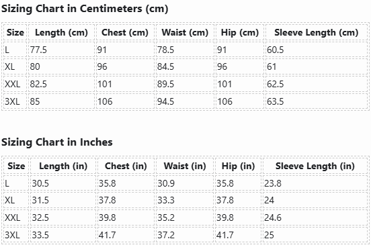Click the 24.6 sleeve length cell
Screen dimensions: 371x245
click(315, 217)
